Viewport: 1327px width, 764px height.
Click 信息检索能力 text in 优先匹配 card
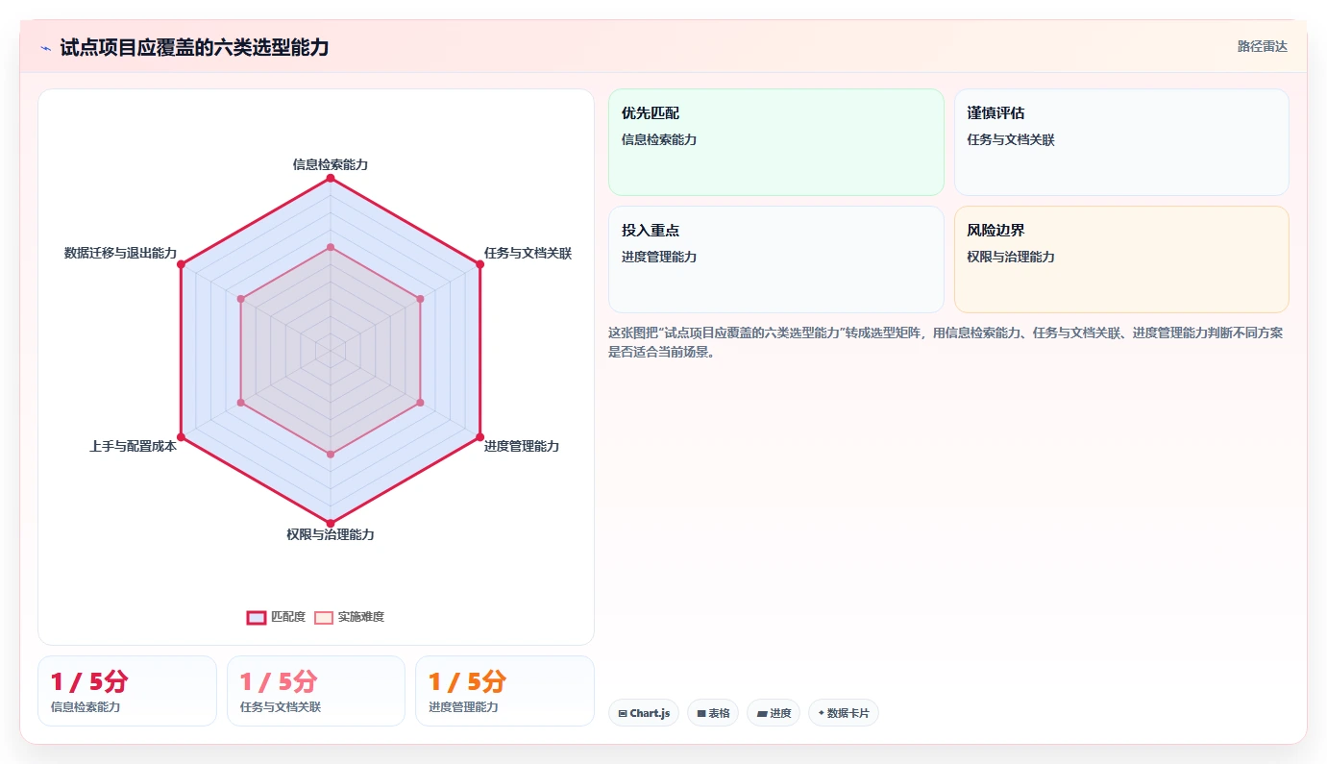(x=659, y=139)
